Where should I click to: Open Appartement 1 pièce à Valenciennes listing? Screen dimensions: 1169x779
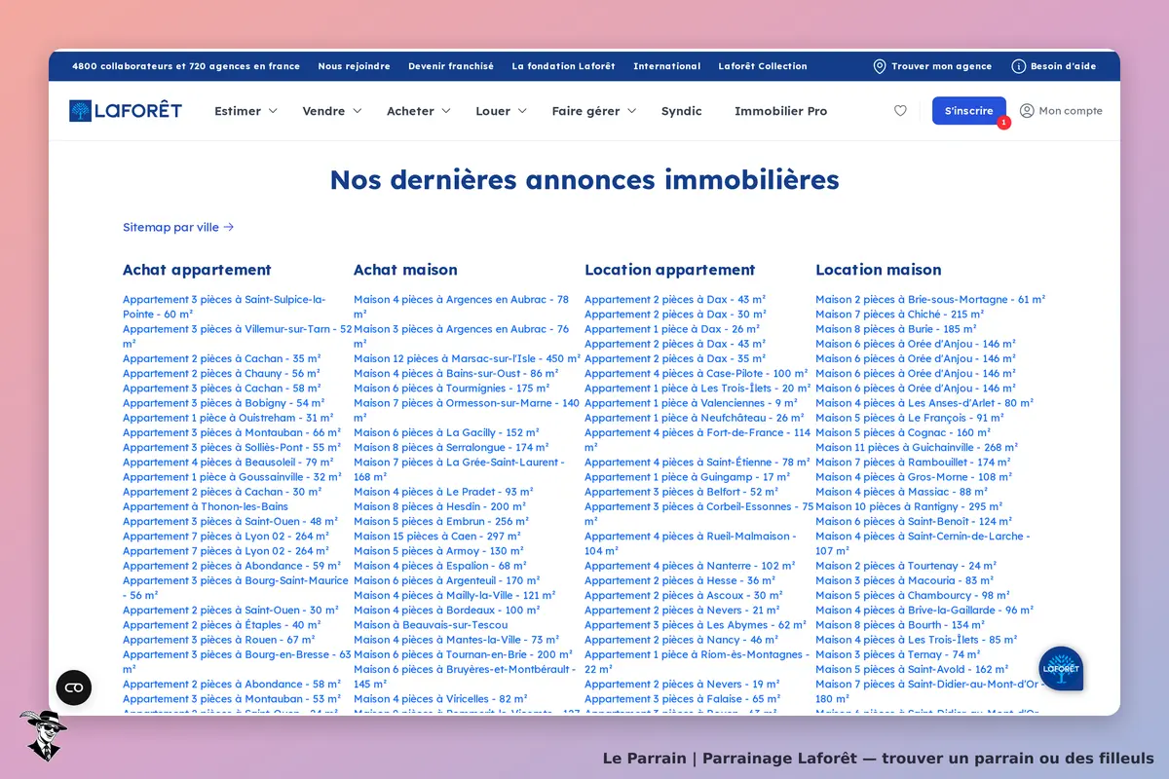point(691,403)
